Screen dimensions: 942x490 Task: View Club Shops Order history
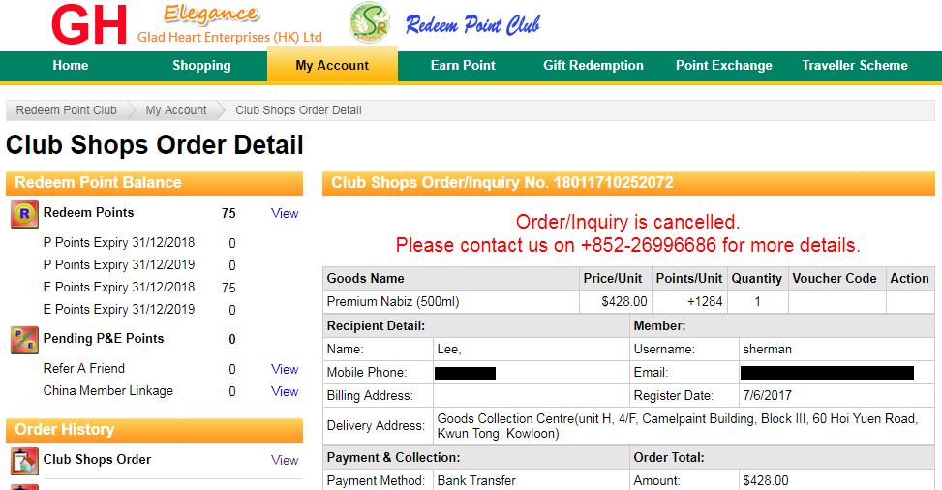pos(285,460)
